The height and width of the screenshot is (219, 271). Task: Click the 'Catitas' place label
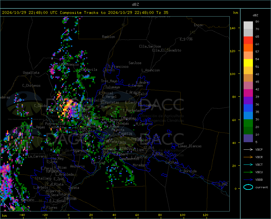coord(172,162)
